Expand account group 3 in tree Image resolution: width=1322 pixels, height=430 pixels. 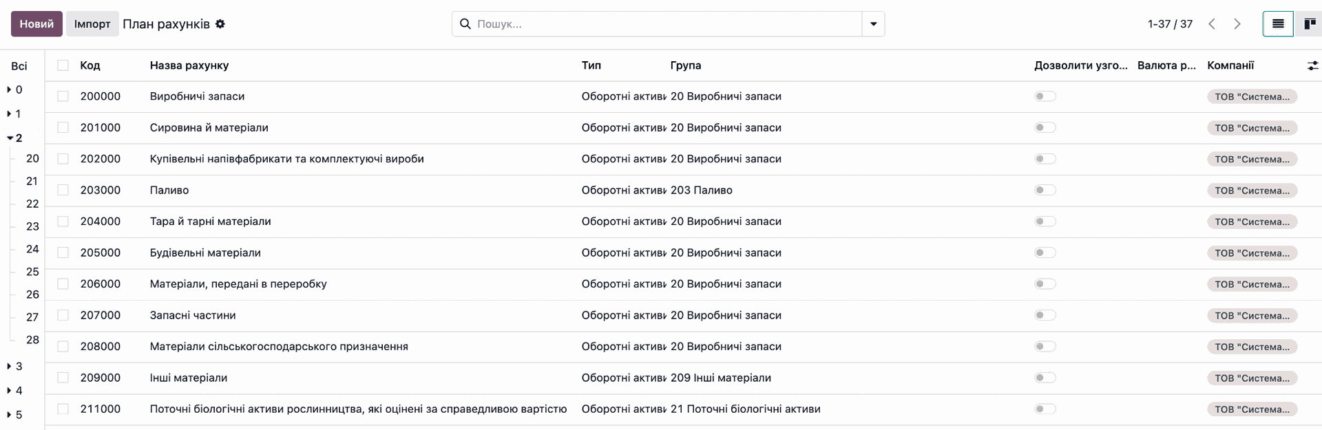pyautogui.click(x=15, y=366)
